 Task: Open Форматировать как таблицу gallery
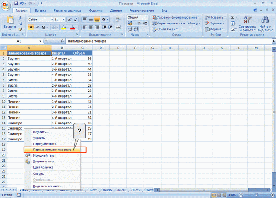tap(176, 23)
